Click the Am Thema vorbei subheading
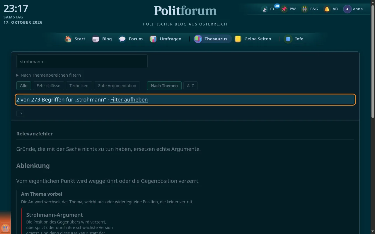The height and width of the screenshot is (234, 375). pyautogui.click(x=42, y=194)
